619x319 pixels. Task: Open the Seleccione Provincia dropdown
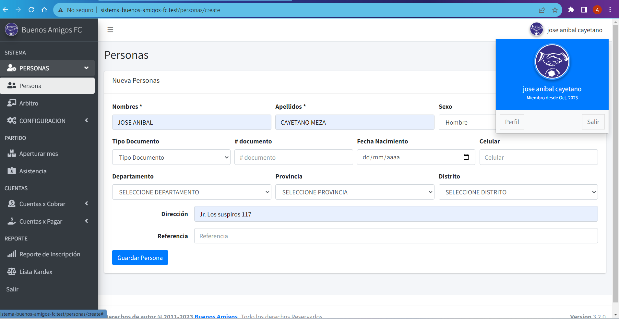coord(354,192)
